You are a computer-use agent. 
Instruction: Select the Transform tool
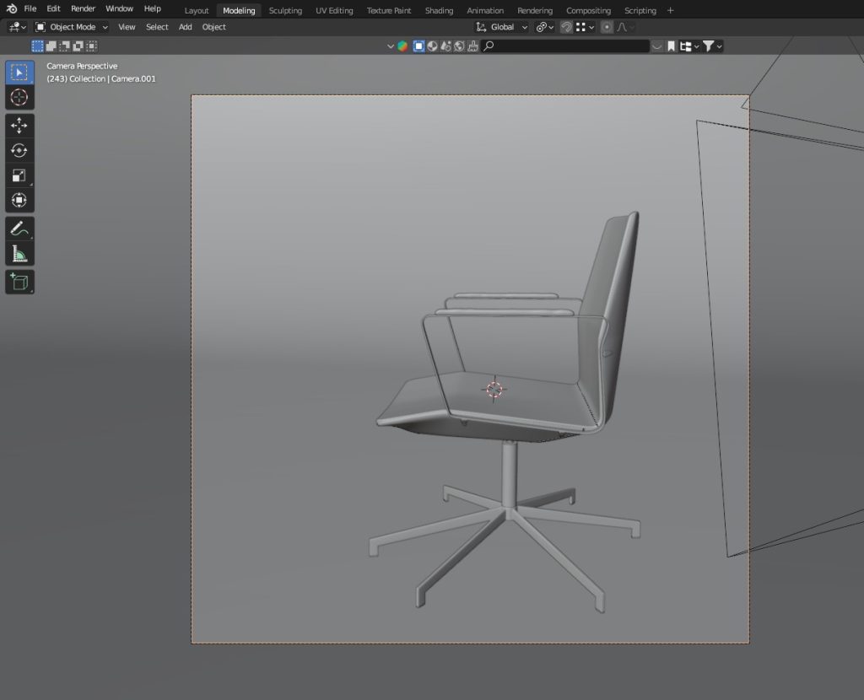point(19,200)
